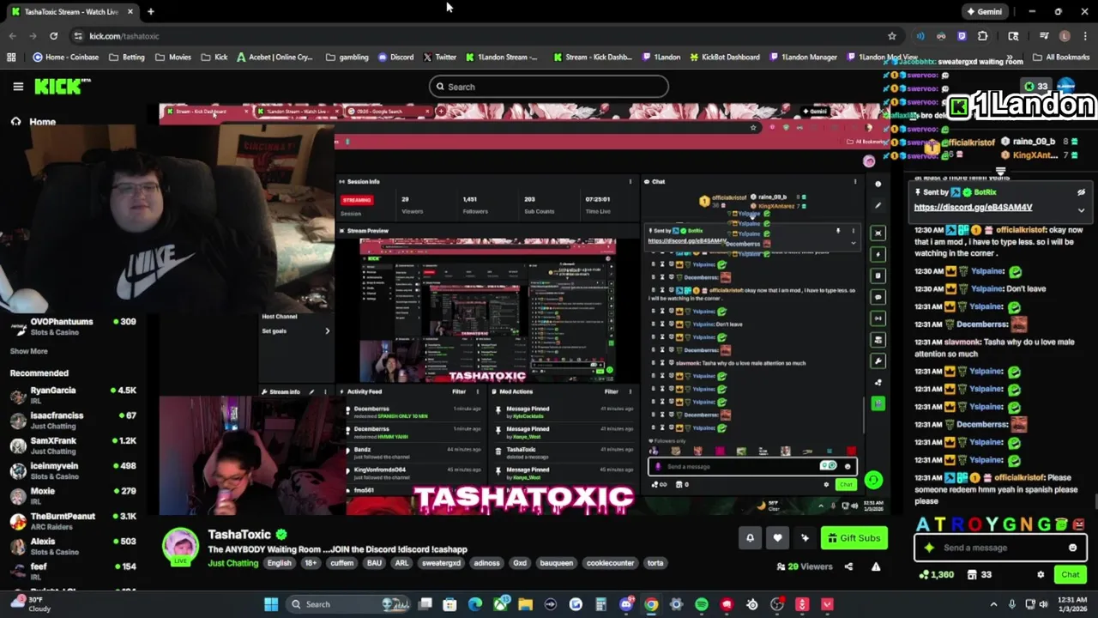This screenshot has height=618, width=1098.
Task: Open Chrome extensions puzzle icon
Action: click(983, 36)
